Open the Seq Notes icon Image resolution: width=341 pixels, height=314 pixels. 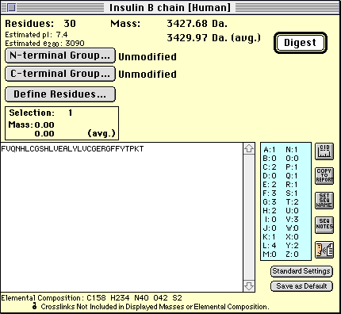pos(324,225)
